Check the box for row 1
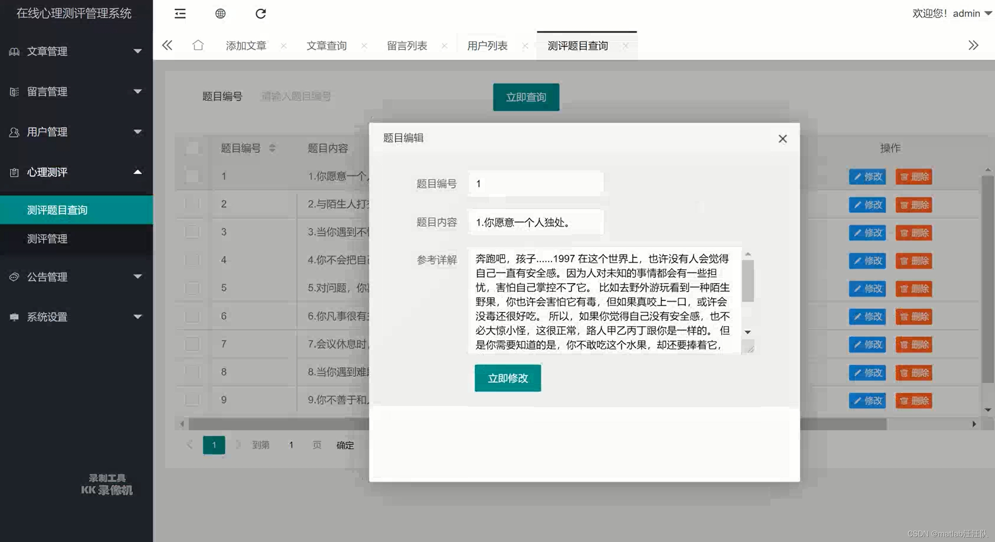This screenshot has height=542, width=995. (192, 176)
